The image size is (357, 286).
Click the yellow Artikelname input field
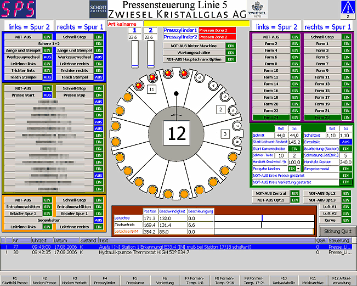196,24
